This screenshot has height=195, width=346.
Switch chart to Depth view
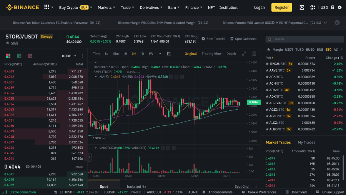231,54
